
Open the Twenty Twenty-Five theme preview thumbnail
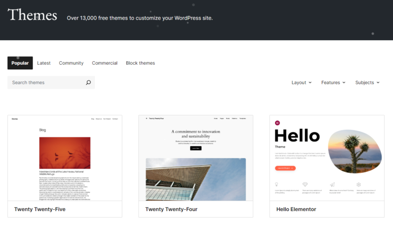tap(65, 158)
